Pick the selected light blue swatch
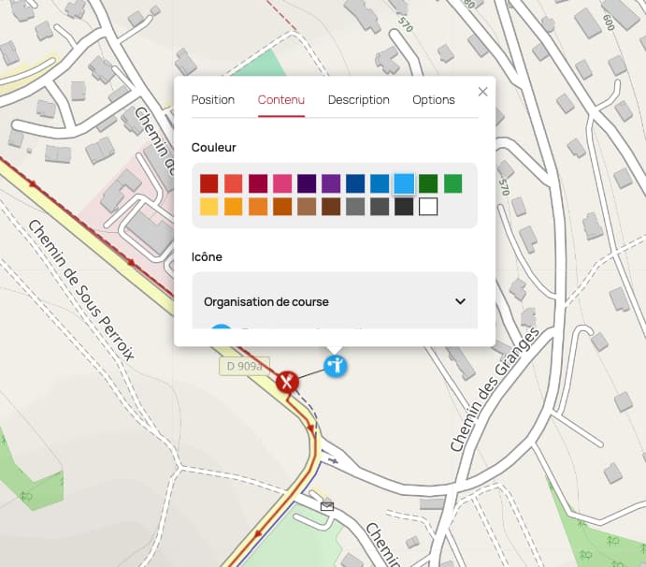Screen dimensions: 646x567 pos(404,183)
